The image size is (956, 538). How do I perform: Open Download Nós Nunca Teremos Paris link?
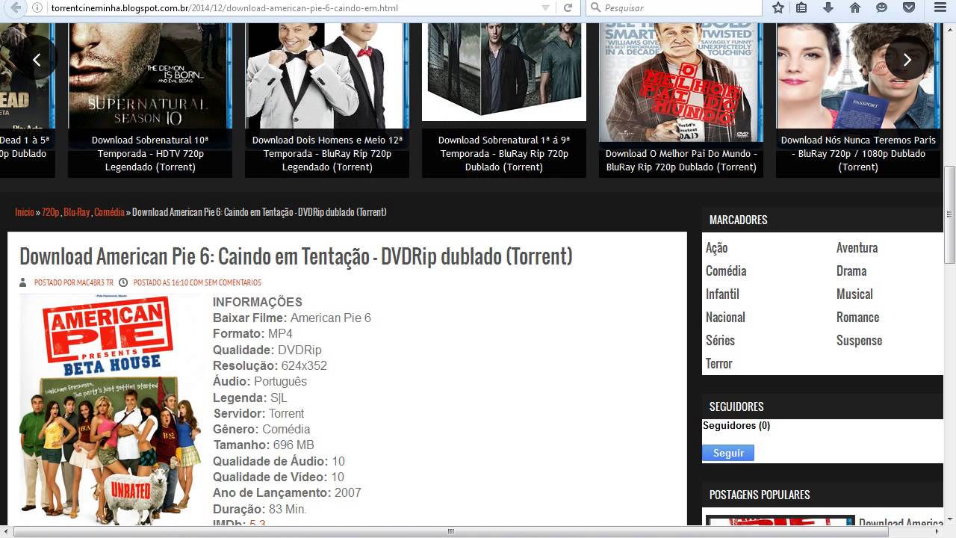coord(858,153)
